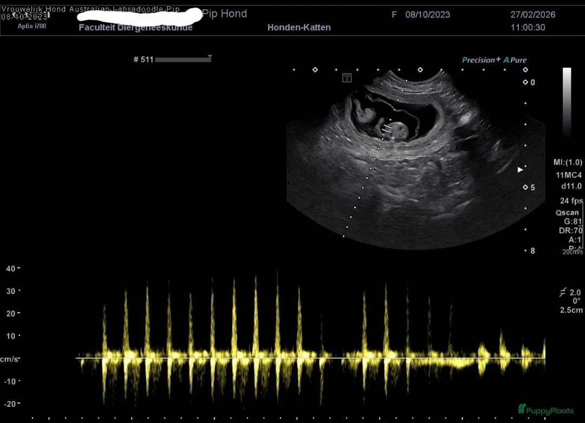
Task: Click the Faculteit Diergeneeskunde header text
Action: click(x=135, y=27)
